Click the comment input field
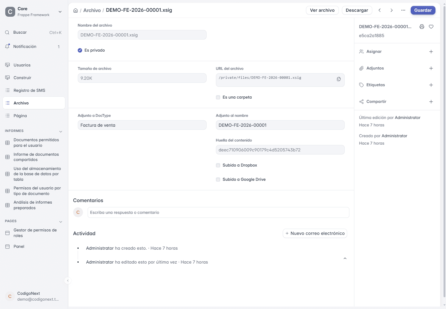Viewport: 446px width, 309px height. tap(218, 213)
